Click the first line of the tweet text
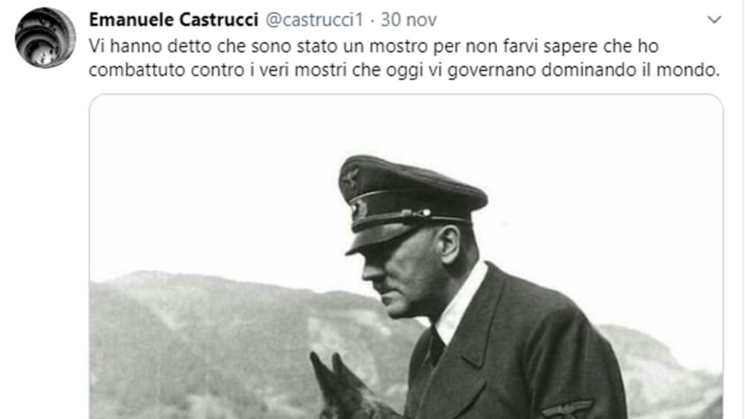Image resolution: width=745 pixels, height=419 pixels. [x=373, y=47]
